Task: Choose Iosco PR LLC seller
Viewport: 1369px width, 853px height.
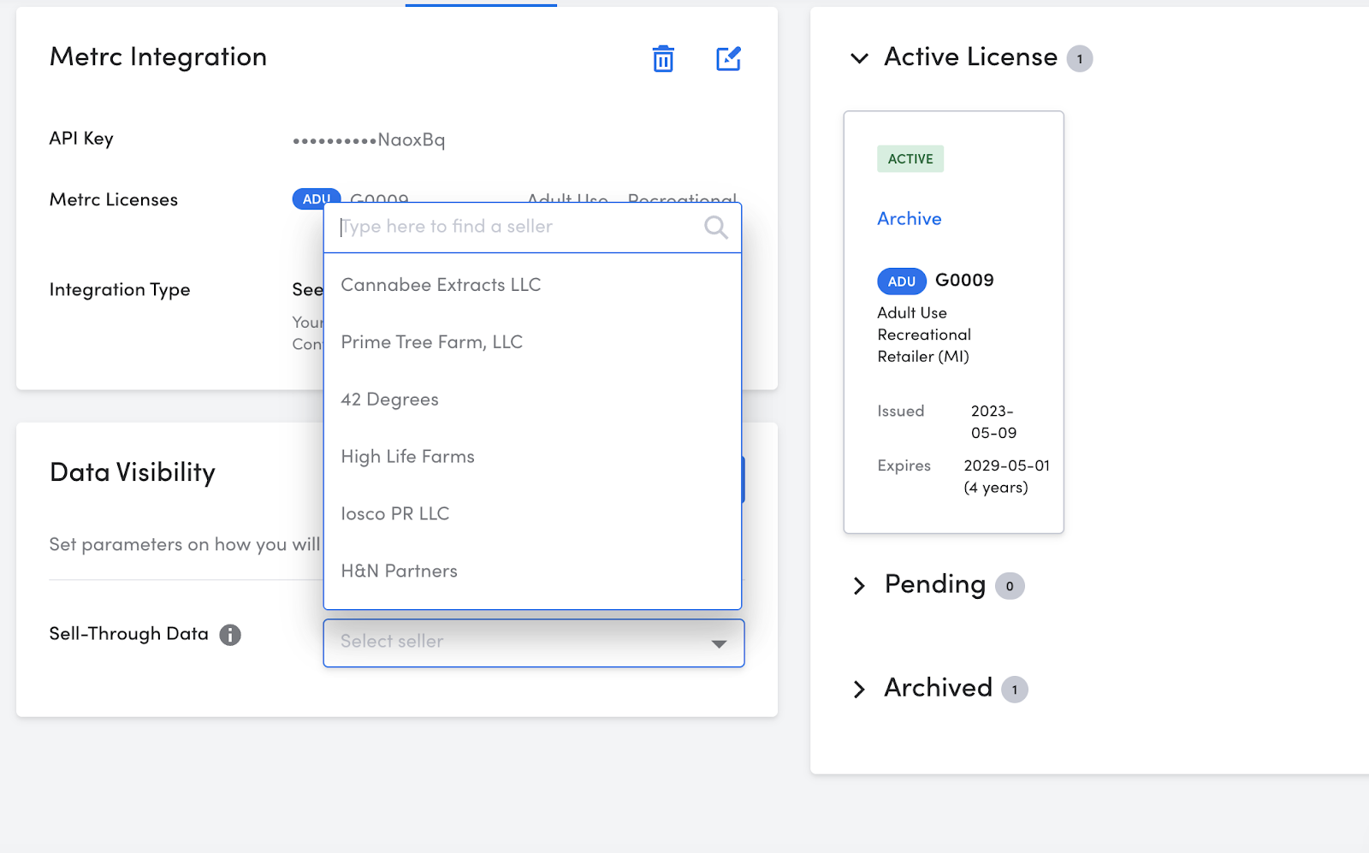Action: coord(532,514)
